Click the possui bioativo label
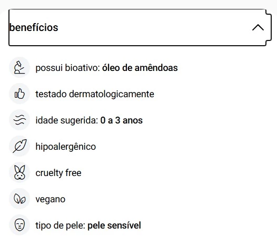The height and width of the screenshot is (238, 277). tap(68, 68)
